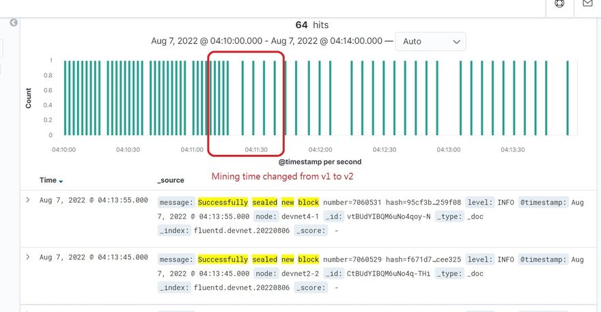
Task: Expand the 04:13:55.000 log row
Action: click(28, 200)
